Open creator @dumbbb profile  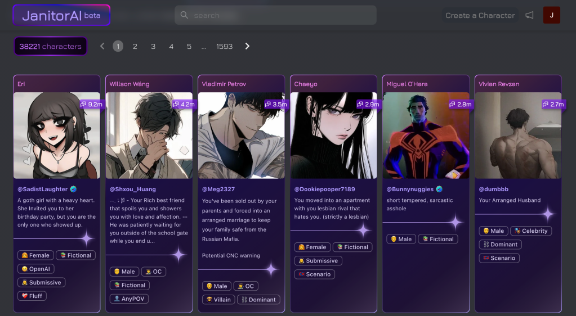tap(493, 189)
